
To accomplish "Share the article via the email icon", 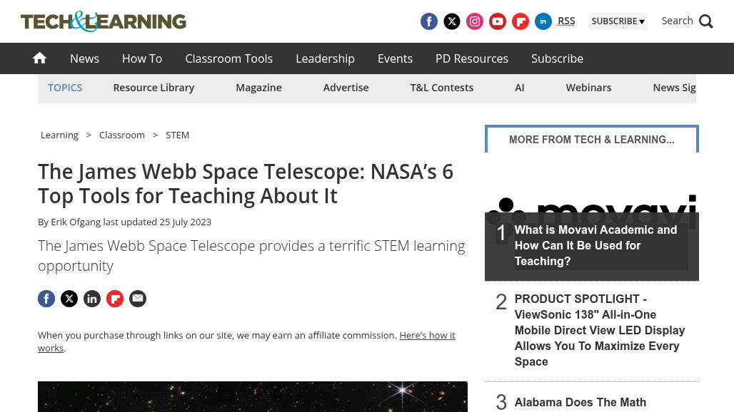I will coord(138,299).
